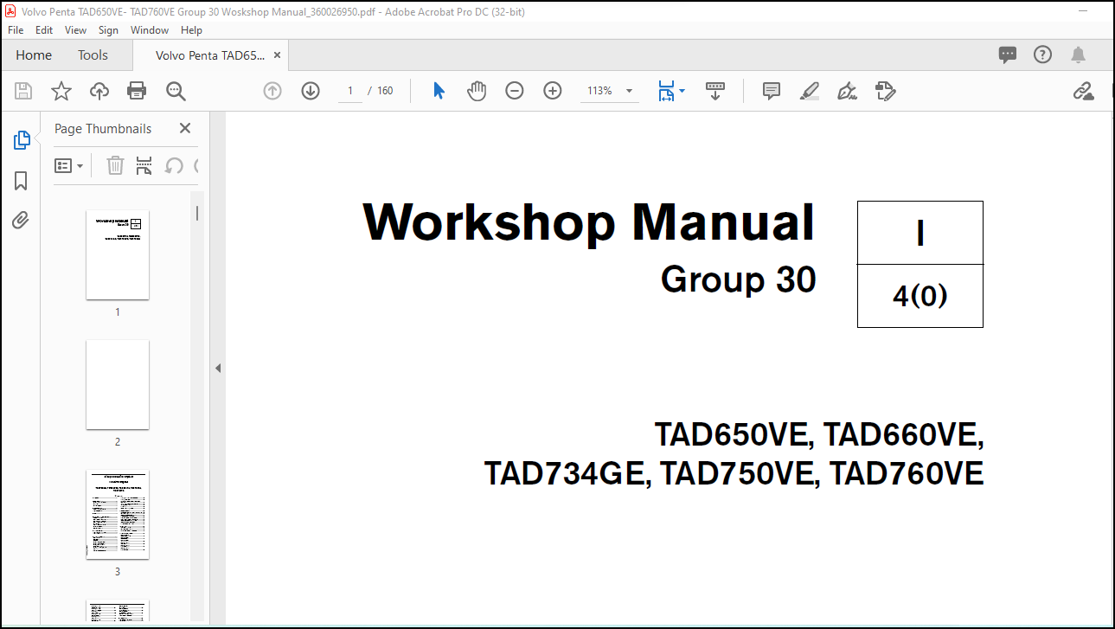
Task: Share link to file icon
Action: 1083,91
